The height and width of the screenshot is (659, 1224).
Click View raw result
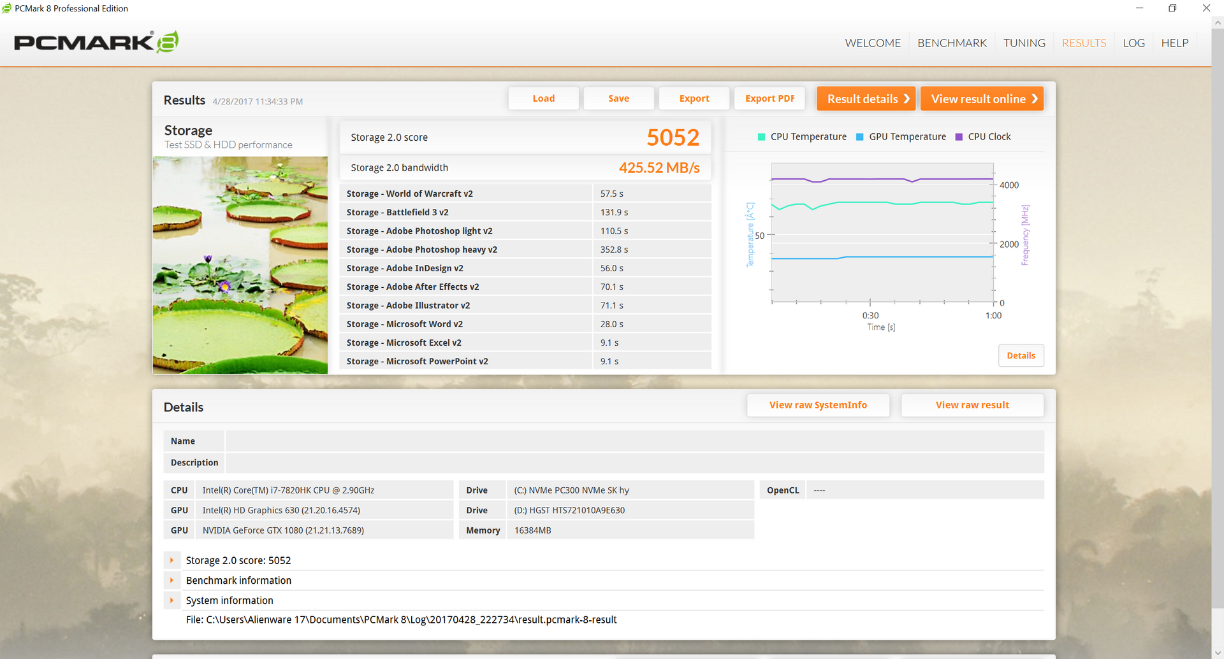(x=972, y=405)
